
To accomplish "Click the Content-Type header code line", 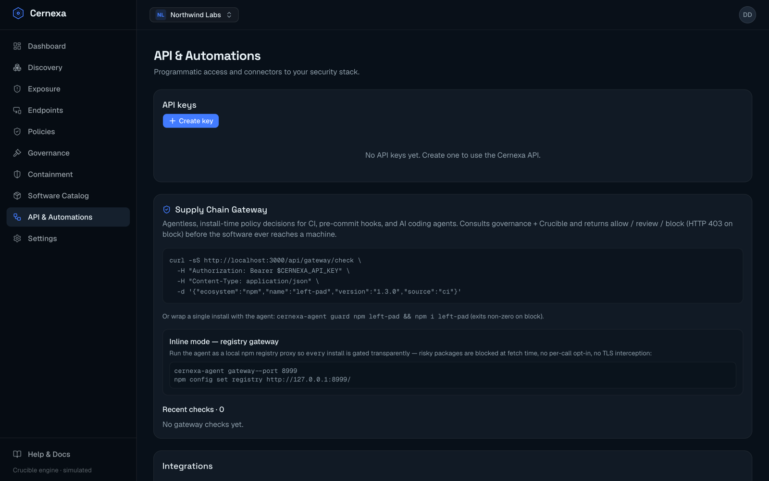I will click(248, 281).
